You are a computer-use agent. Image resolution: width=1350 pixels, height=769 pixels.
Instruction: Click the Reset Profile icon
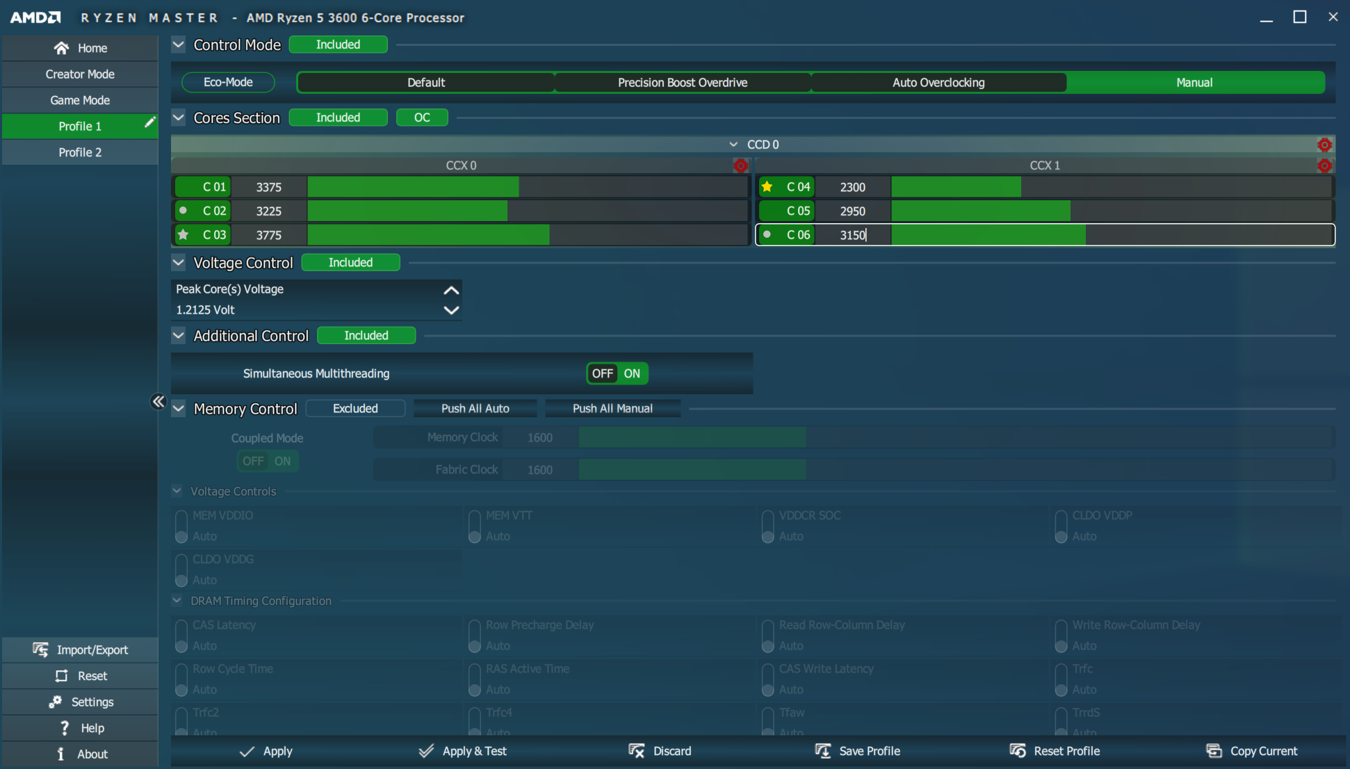point(1018,751)
